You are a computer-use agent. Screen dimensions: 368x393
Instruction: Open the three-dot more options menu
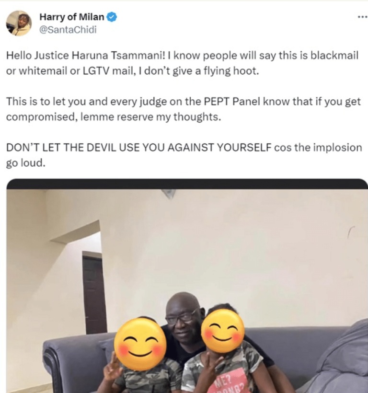click(x=362, y=17)
